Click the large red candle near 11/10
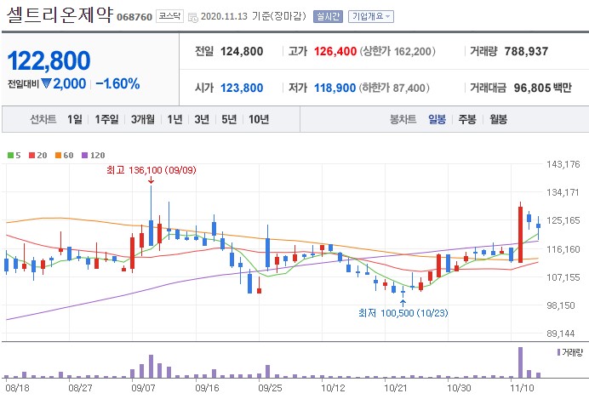 pyautogui.click(x=520, y=234)
